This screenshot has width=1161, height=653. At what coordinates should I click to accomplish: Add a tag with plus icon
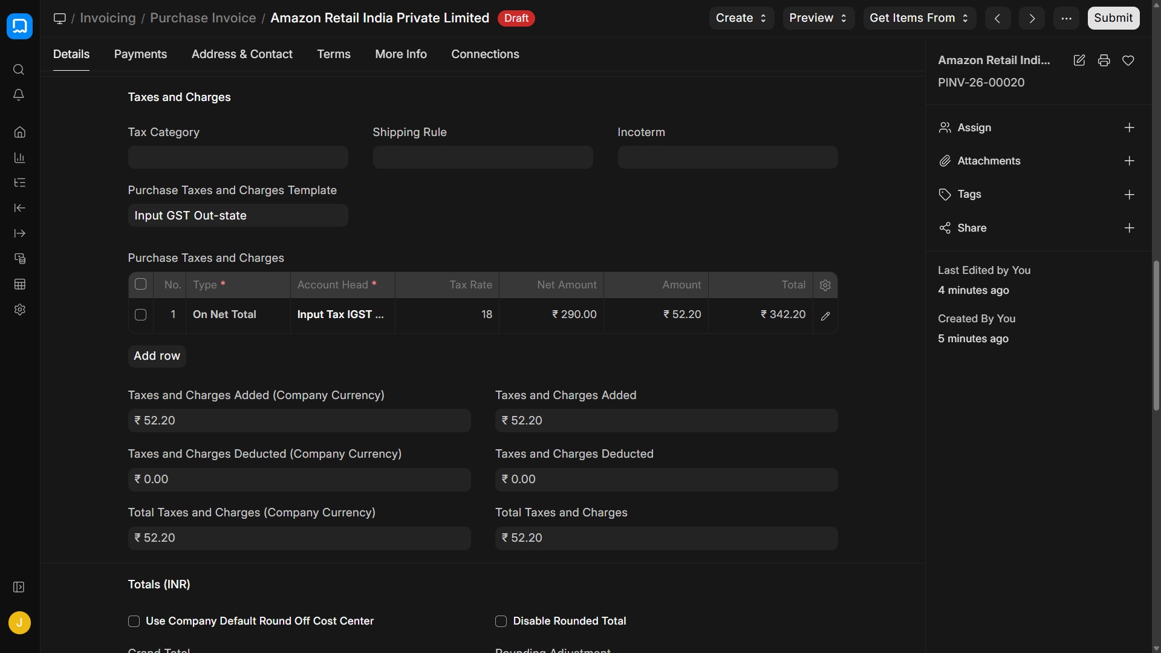click(x=1129, y=195)
